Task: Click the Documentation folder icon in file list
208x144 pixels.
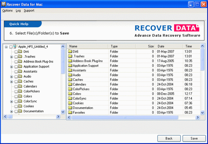Action: (x=70, y=108)
